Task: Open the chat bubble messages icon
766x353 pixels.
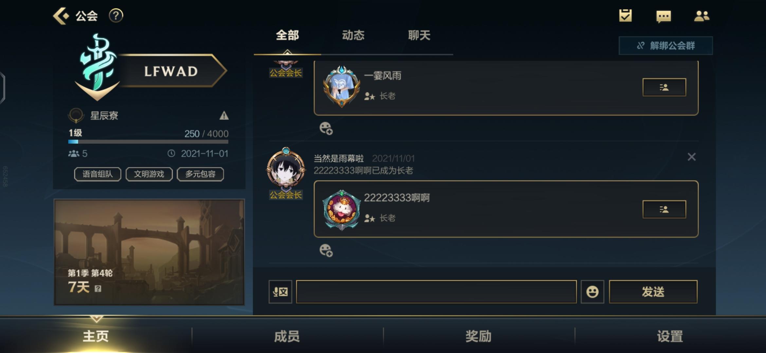Action: pos(664,16)
